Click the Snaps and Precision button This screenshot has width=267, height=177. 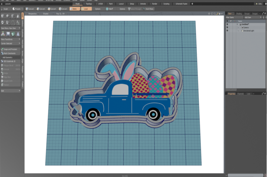click(x=10, y=49)
